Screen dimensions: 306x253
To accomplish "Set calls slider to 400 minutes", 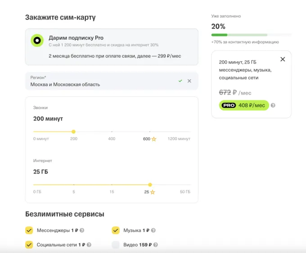I will (112, 132).
